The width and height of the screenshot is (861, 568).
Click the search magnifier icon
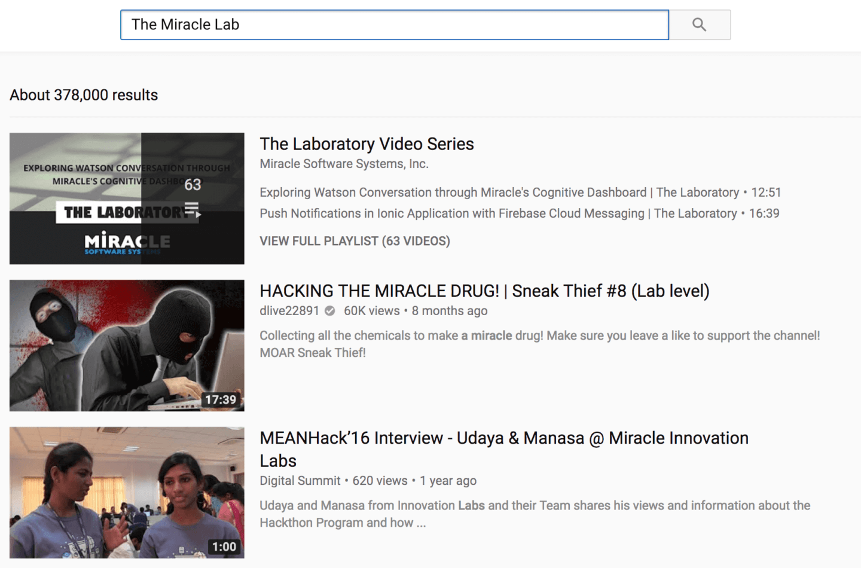pos(699,25)
